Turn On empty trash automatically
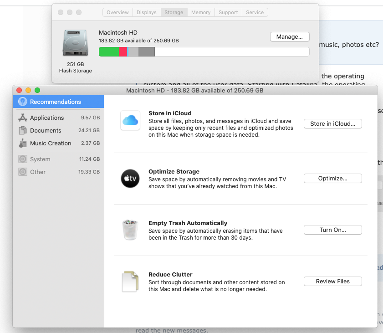This screenshot has width=383, height=333. [333, 230]
